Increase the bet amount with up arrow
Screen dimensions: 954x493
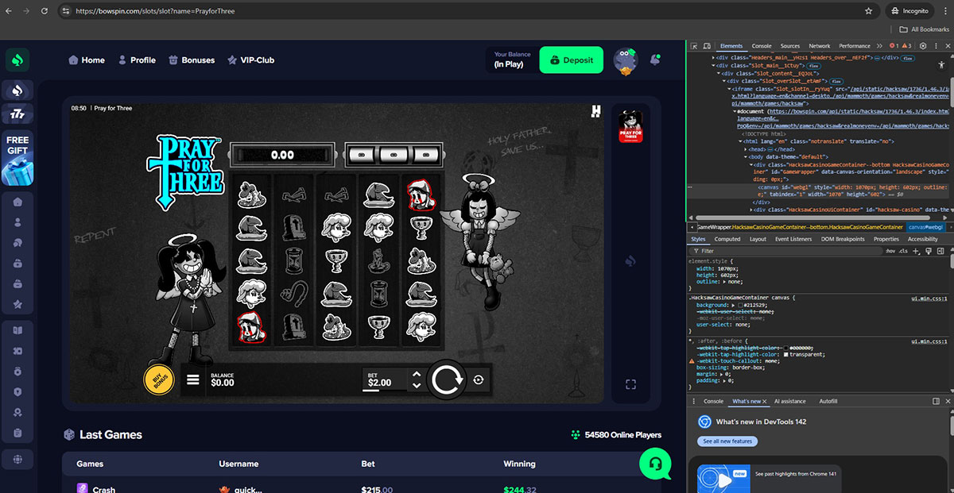(x=417, y=374)
